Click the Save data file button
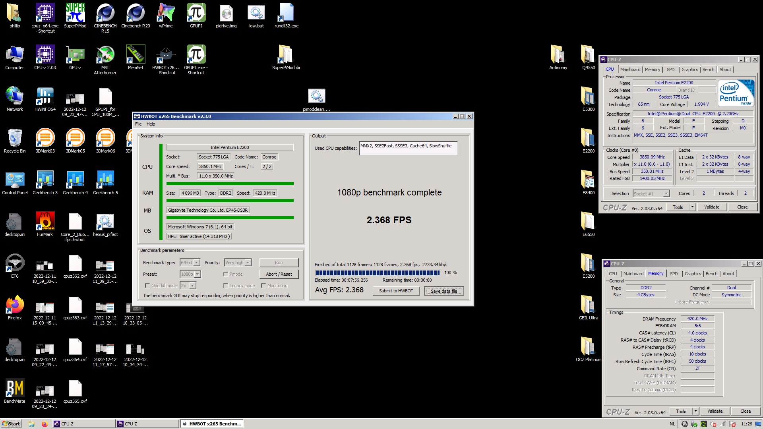This screenshot has height=429, width=763. coord(444,291)
